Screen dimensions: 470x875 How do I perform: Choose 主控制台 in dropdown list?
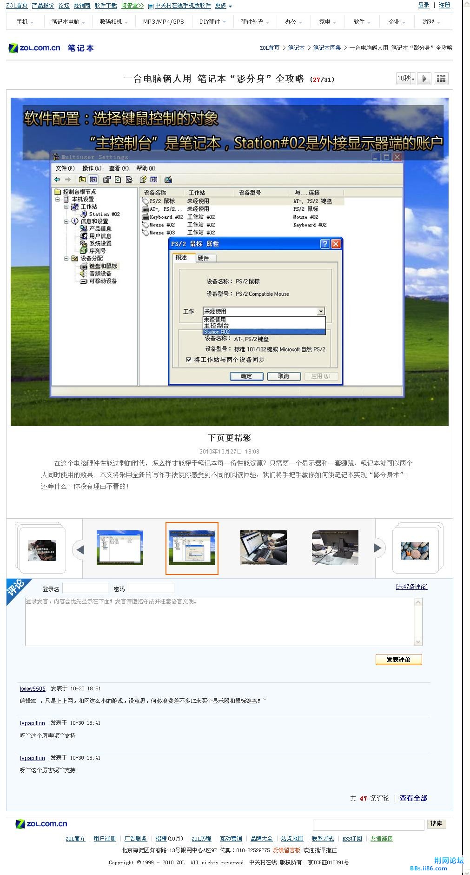click(264, 326)
